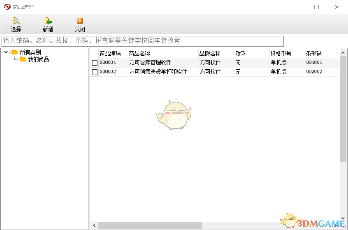This screenshot has width=348, height=230.
Task: Click the 新增 add-new toolbar icon
Action: point(47,21)
